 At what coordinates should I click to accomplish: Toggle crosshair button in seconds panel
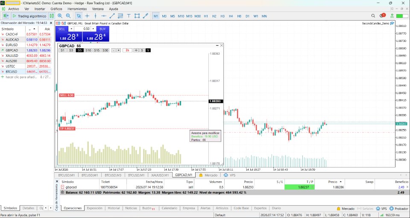[136, 50]
